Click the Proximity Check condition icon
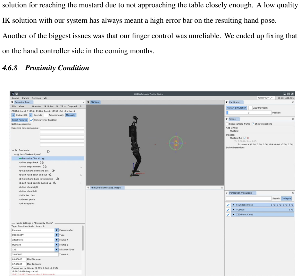This screenshot has width=300, height=278. [x=43, y=158]
